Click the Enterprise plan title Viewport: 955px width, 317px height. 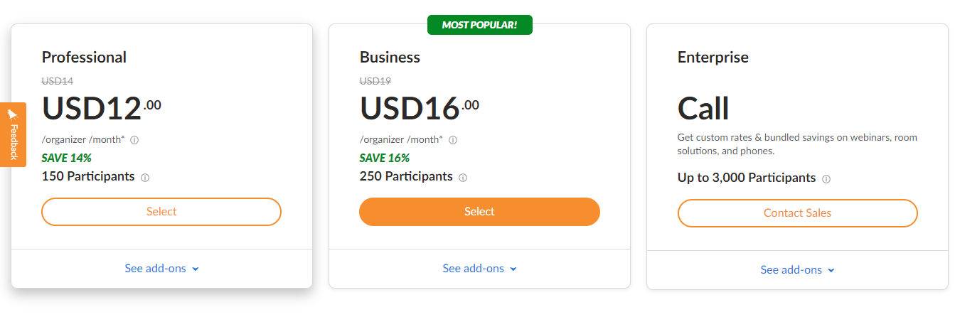(x=713, y=58)
